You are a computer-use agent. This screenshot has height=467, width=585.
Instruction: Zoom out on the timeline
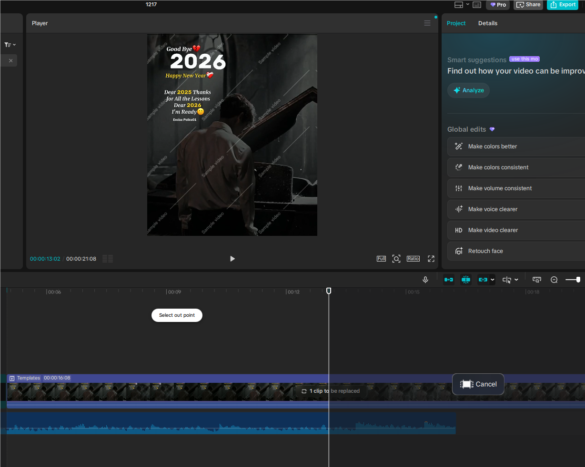tap(554, 280)
